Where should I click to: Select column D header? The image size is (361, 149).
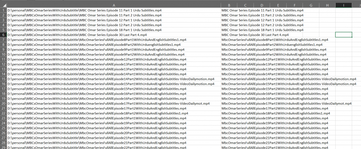262,5
